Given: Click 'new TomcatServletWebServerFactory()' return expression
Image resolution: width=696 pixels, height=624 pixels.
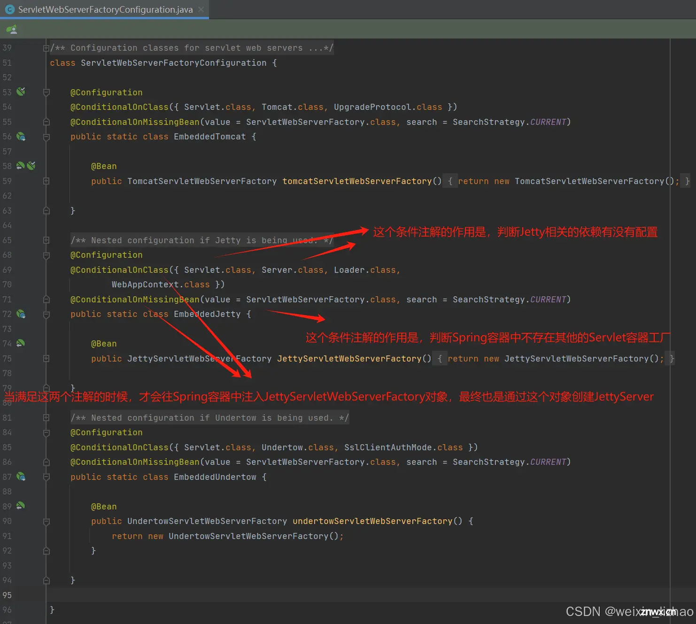Looking at the screenshot, I should [x=584, y=181].
